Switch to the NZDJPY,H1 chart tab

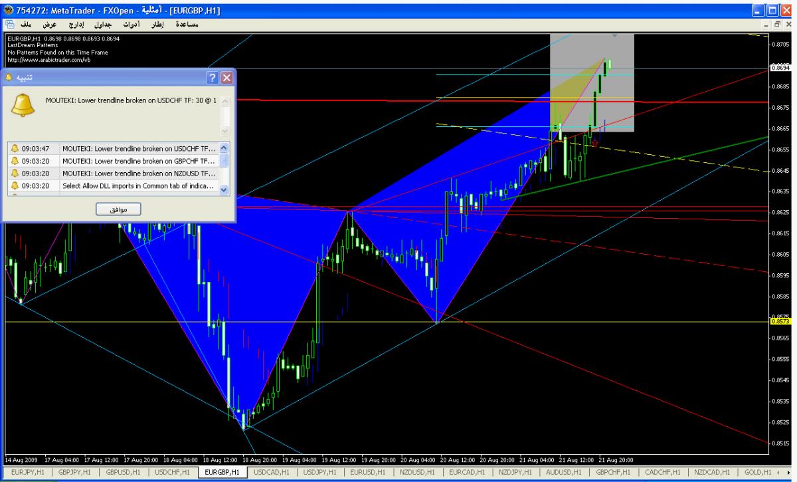click(517, 472)
